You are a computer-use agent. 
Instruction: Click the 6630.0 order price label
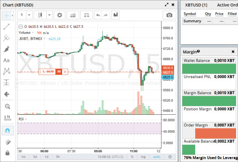tap(168, 68)
